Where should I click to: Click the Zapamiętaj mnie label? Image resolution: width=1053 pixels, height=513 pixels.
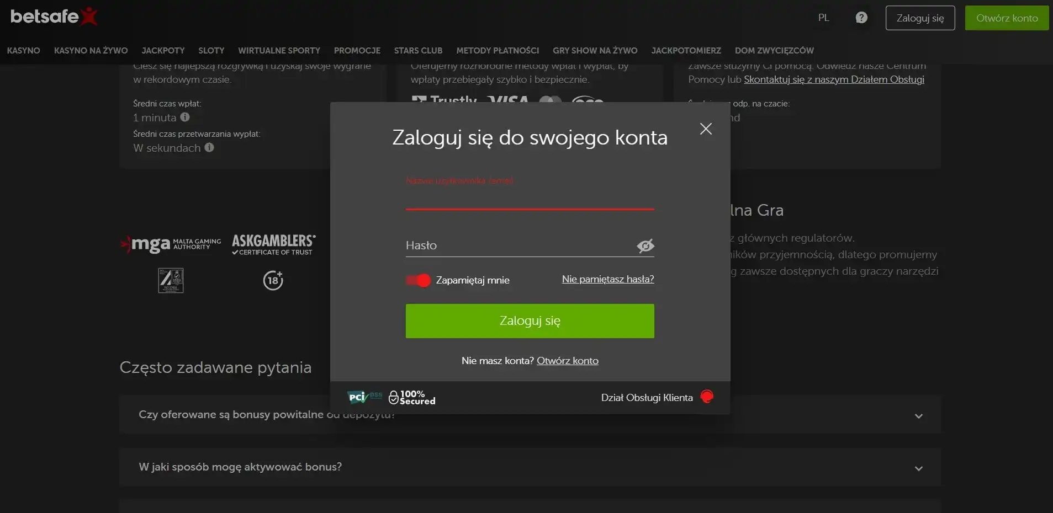tap(473, 280)
